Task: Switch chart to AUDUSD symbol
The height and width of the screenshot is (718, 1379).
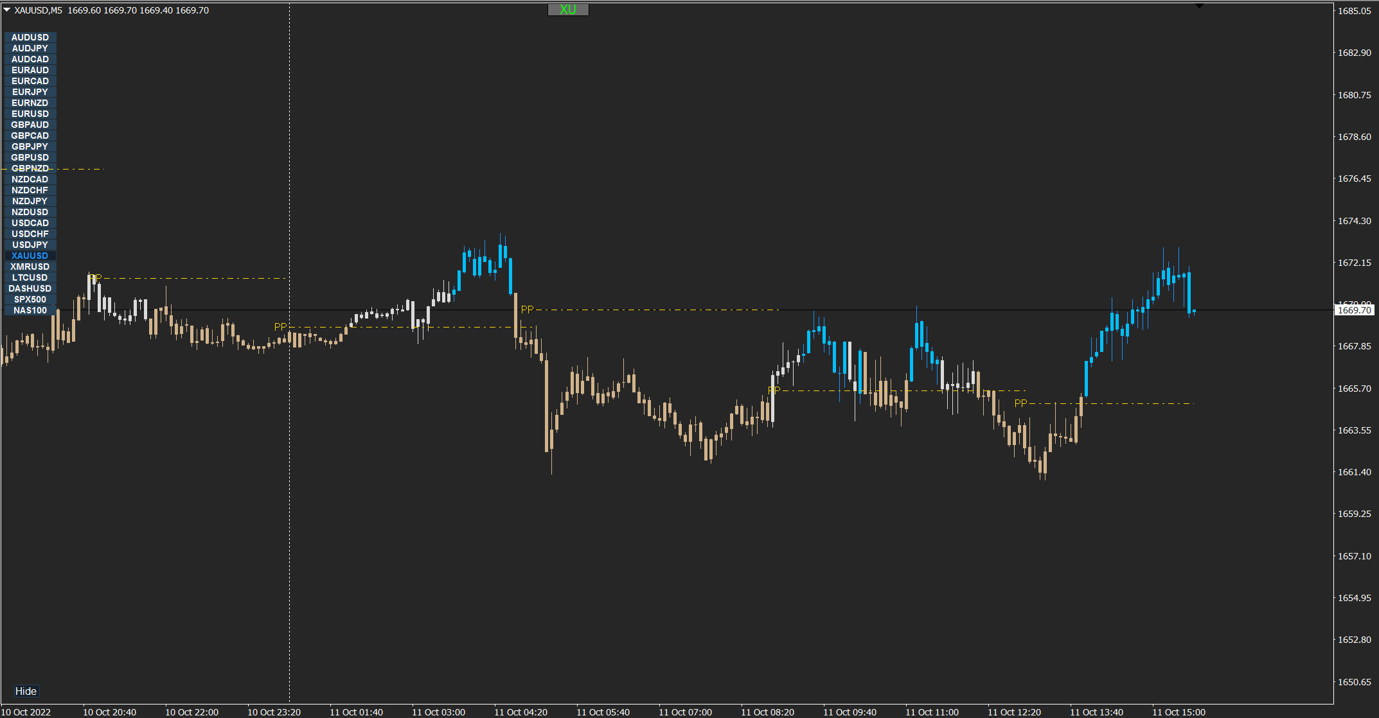Action: 30,37
